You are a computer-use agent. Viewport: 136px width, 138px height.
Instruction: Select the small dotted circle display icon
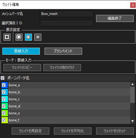(38, 37)
